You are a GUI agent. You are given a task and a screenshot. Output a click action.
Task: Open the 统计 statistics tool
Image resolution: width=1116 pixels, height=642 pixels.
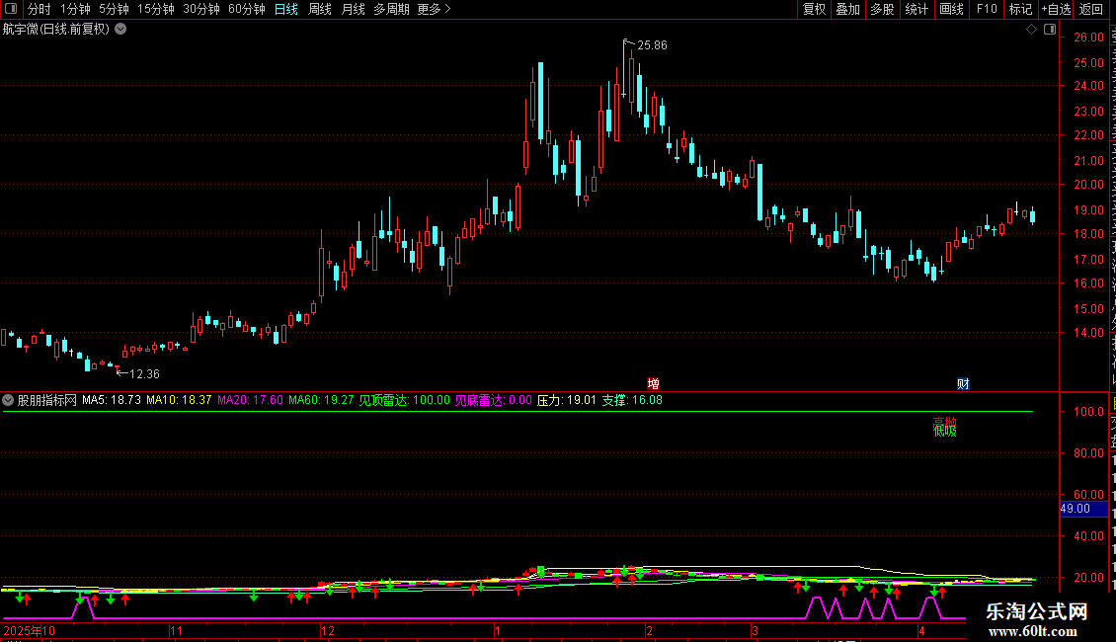pos(916,9)
